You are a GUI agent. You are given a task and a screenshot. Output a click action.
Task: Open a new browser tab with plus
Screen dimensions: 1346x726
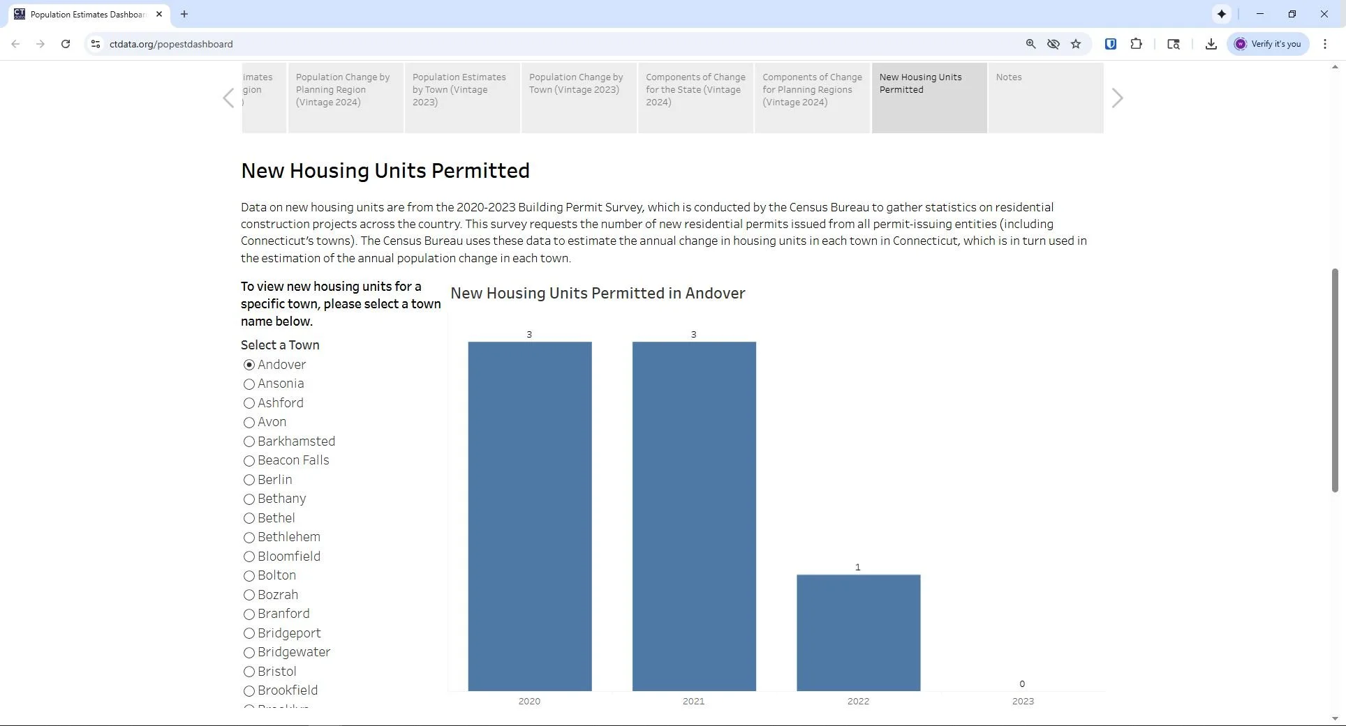click(x=184, y=14)
